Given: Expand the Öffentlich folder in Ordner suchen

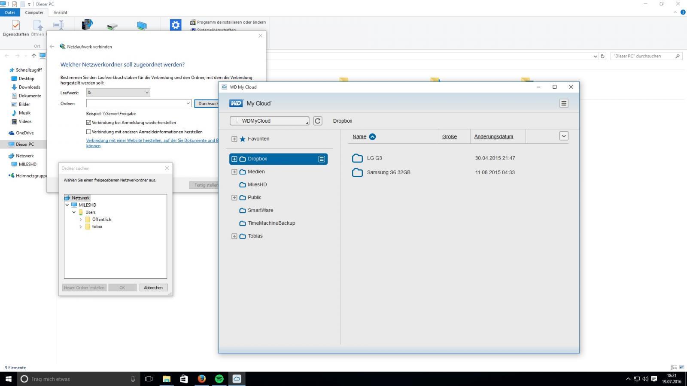Looking at the screenshot, I should (81, 220).
